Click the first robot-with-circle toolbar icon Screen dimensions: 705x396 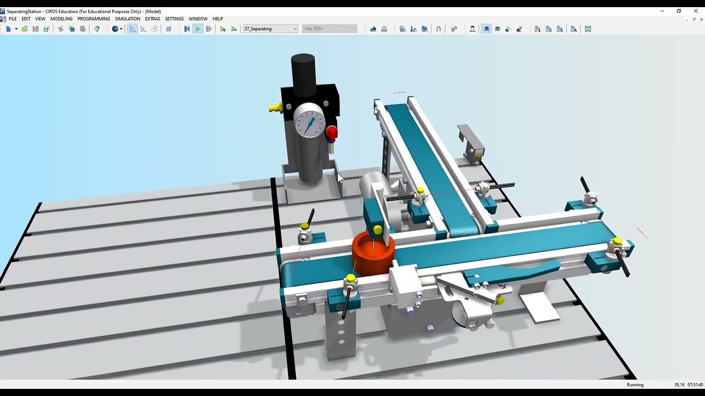click(x=402, y=29)
